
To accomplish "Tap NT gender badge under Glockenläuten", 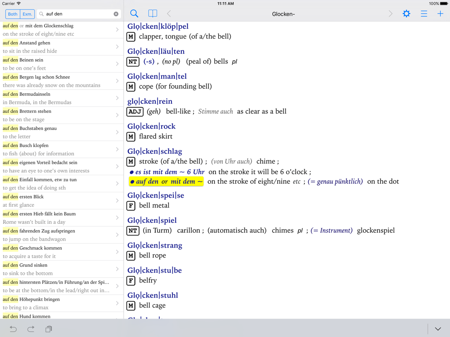I will pyautogui.click(x=133, y=62).
